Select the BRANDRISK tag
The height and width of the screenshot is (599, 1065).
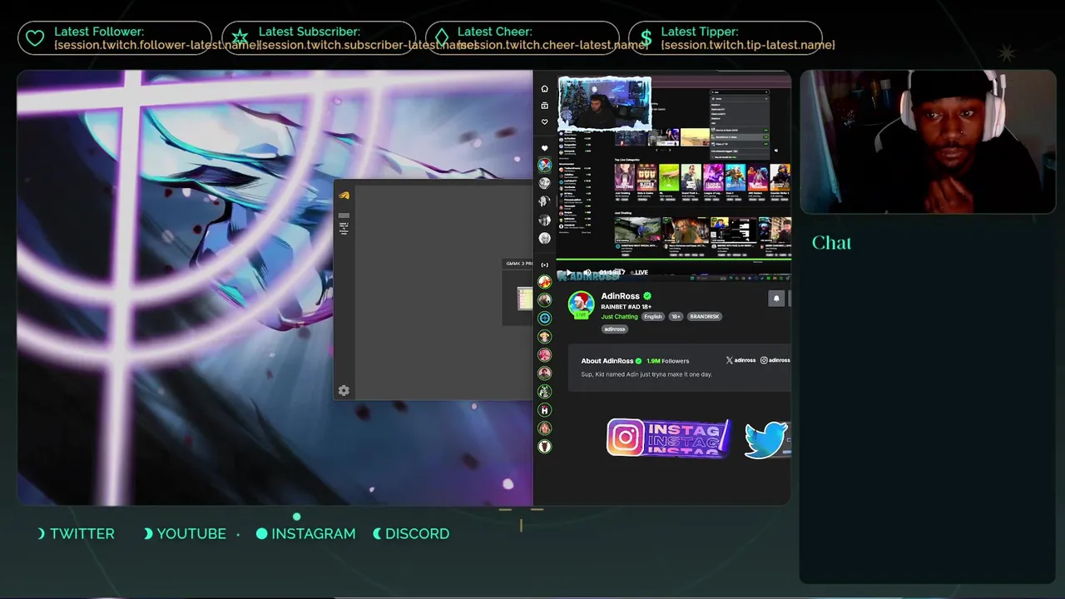click(x=705, y=316)
